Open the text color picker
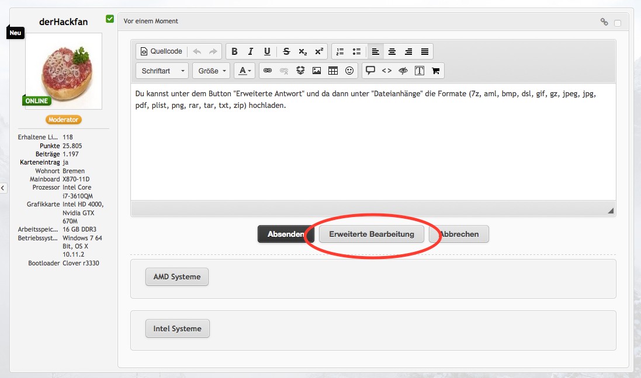This screenshot has height=378, width=641. pyautogui.click(x=245, y=71)
